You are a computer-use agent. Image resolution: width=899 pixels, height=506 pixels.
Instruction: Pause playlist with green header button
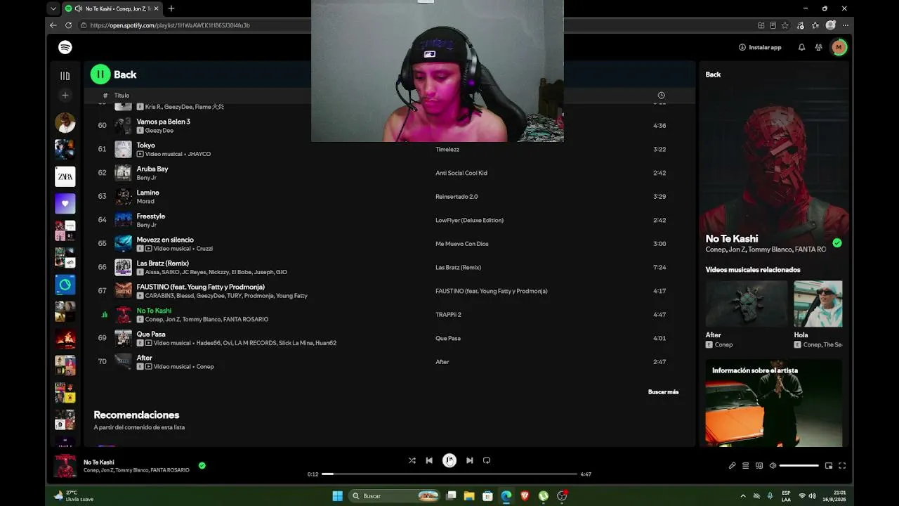point(100,74)
